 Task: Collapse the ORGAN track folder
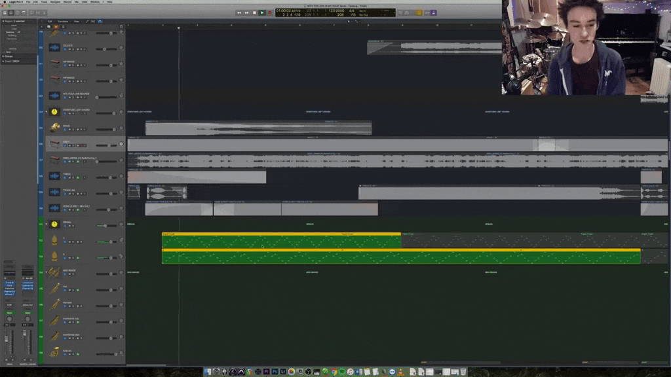46,224
